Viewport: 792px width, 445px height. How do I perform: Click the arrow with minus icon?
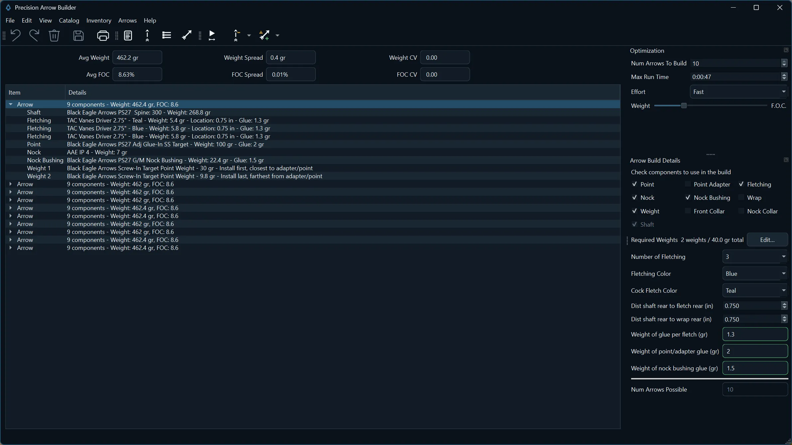236,35
